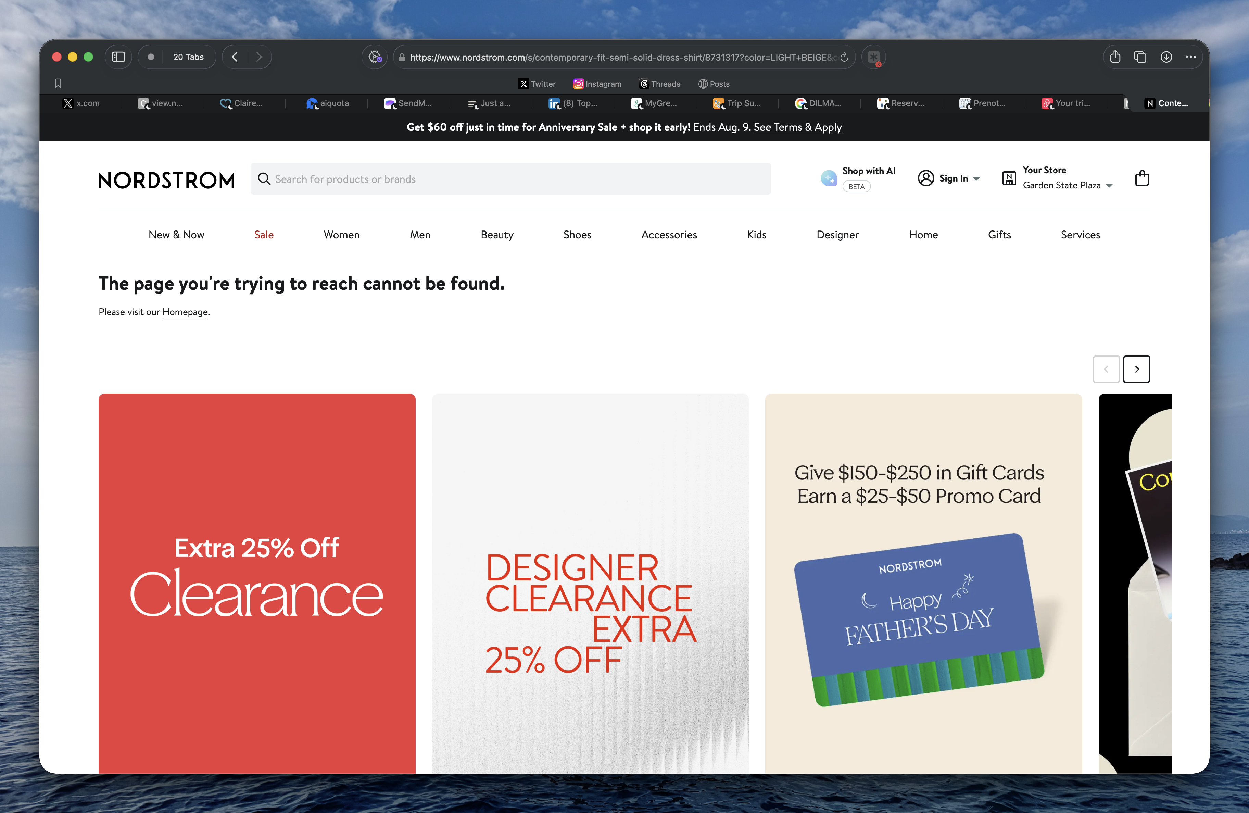Follow the Homepage link

[185, 312]
